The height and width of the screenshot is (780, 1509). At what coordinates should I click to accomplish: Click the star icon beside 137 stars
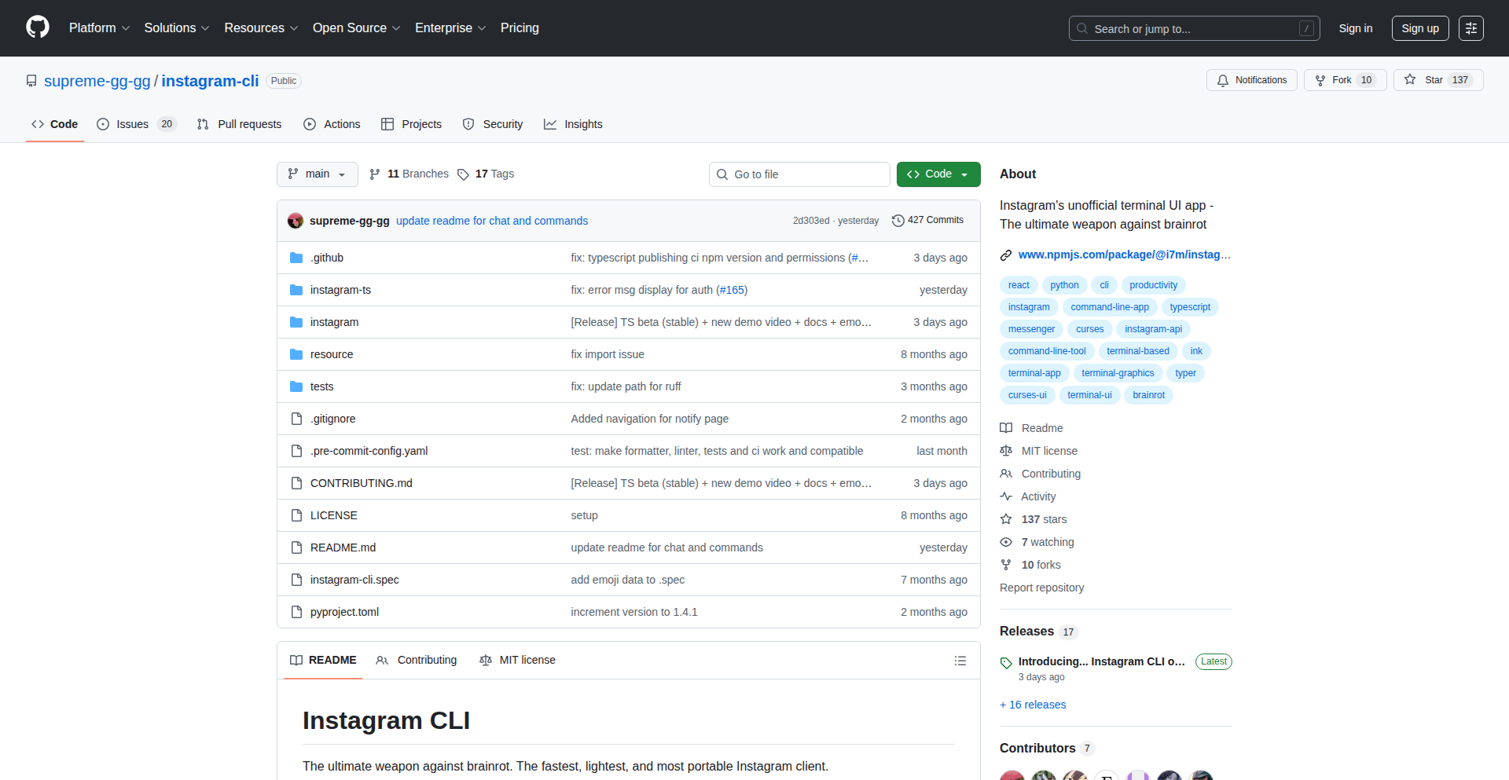[1006, 519]
